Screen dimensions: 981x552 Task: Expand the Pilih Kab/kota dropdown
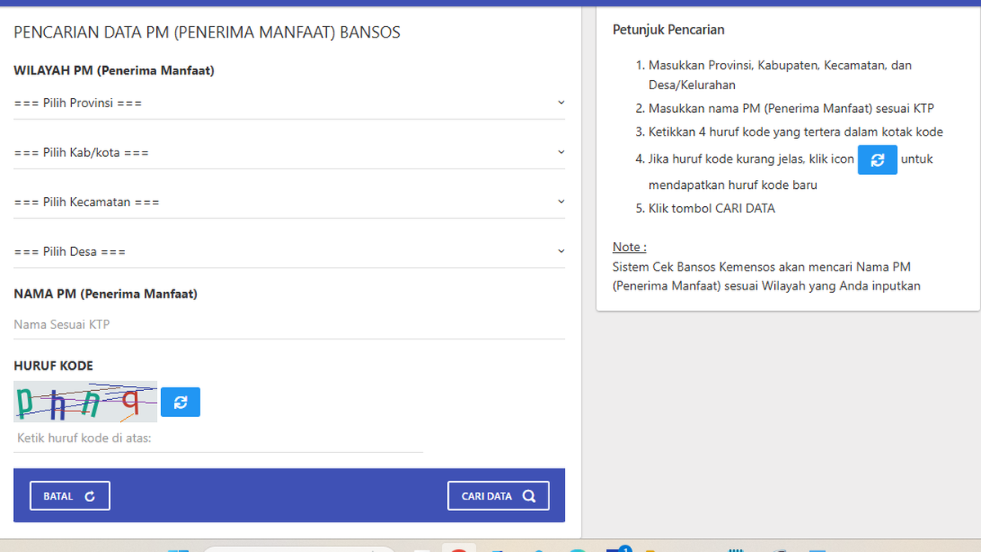[289, 153]
